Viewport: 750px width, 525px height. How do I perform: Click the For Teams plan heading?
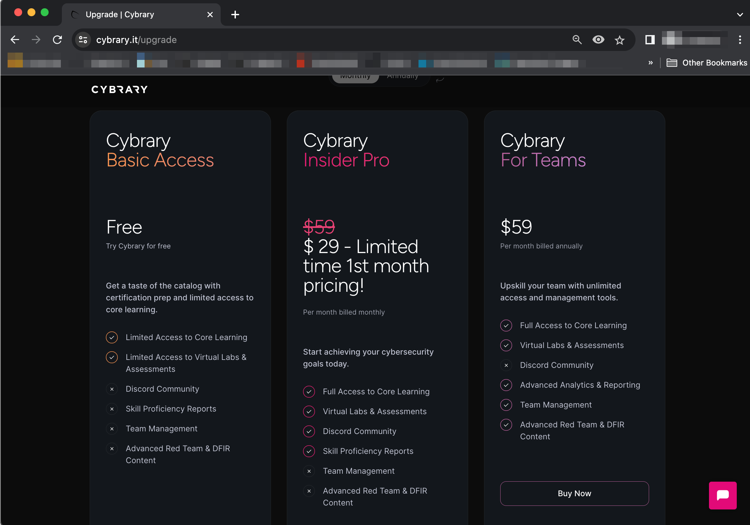(x=543, y=150)
